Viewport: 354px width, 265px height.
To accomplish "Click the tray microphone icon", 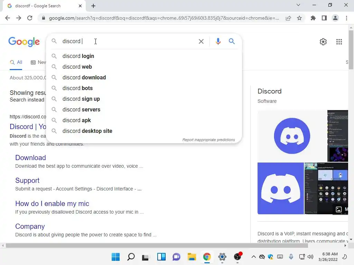I will point(291,257).
